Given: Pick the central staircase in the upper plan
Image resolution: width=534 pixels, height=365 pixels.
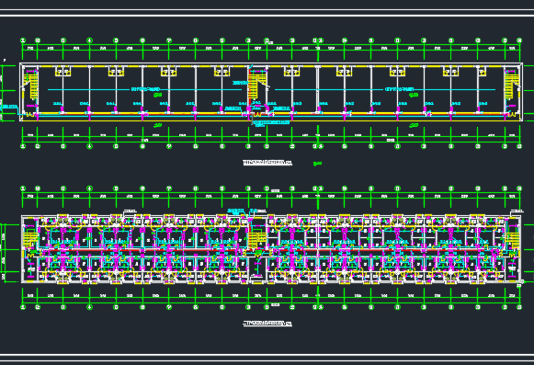Looking at the screenshot, I should tap(253, 87).
